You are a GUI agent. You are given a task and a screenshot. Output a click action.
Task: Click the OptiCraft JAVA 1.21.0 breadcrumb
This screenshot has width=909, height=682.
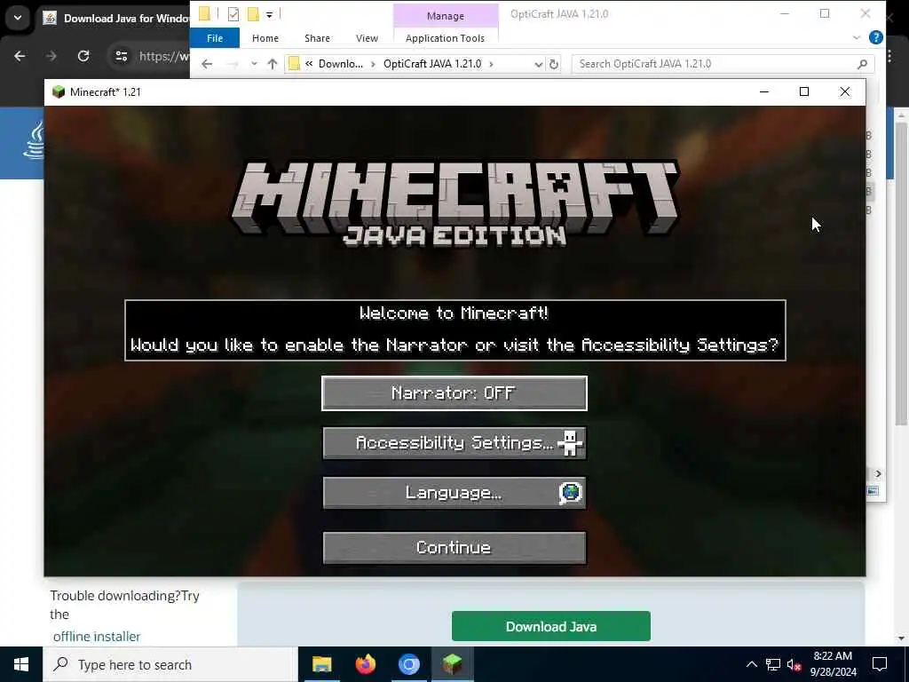click(432, 64)
